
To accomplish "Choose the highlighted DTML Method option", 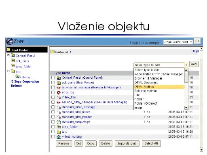I will (x=159, y=87).
